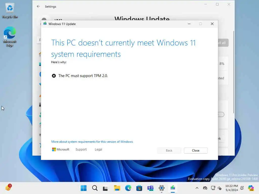Maximize the Settings window
259x194 pixels.
point(217,5)
